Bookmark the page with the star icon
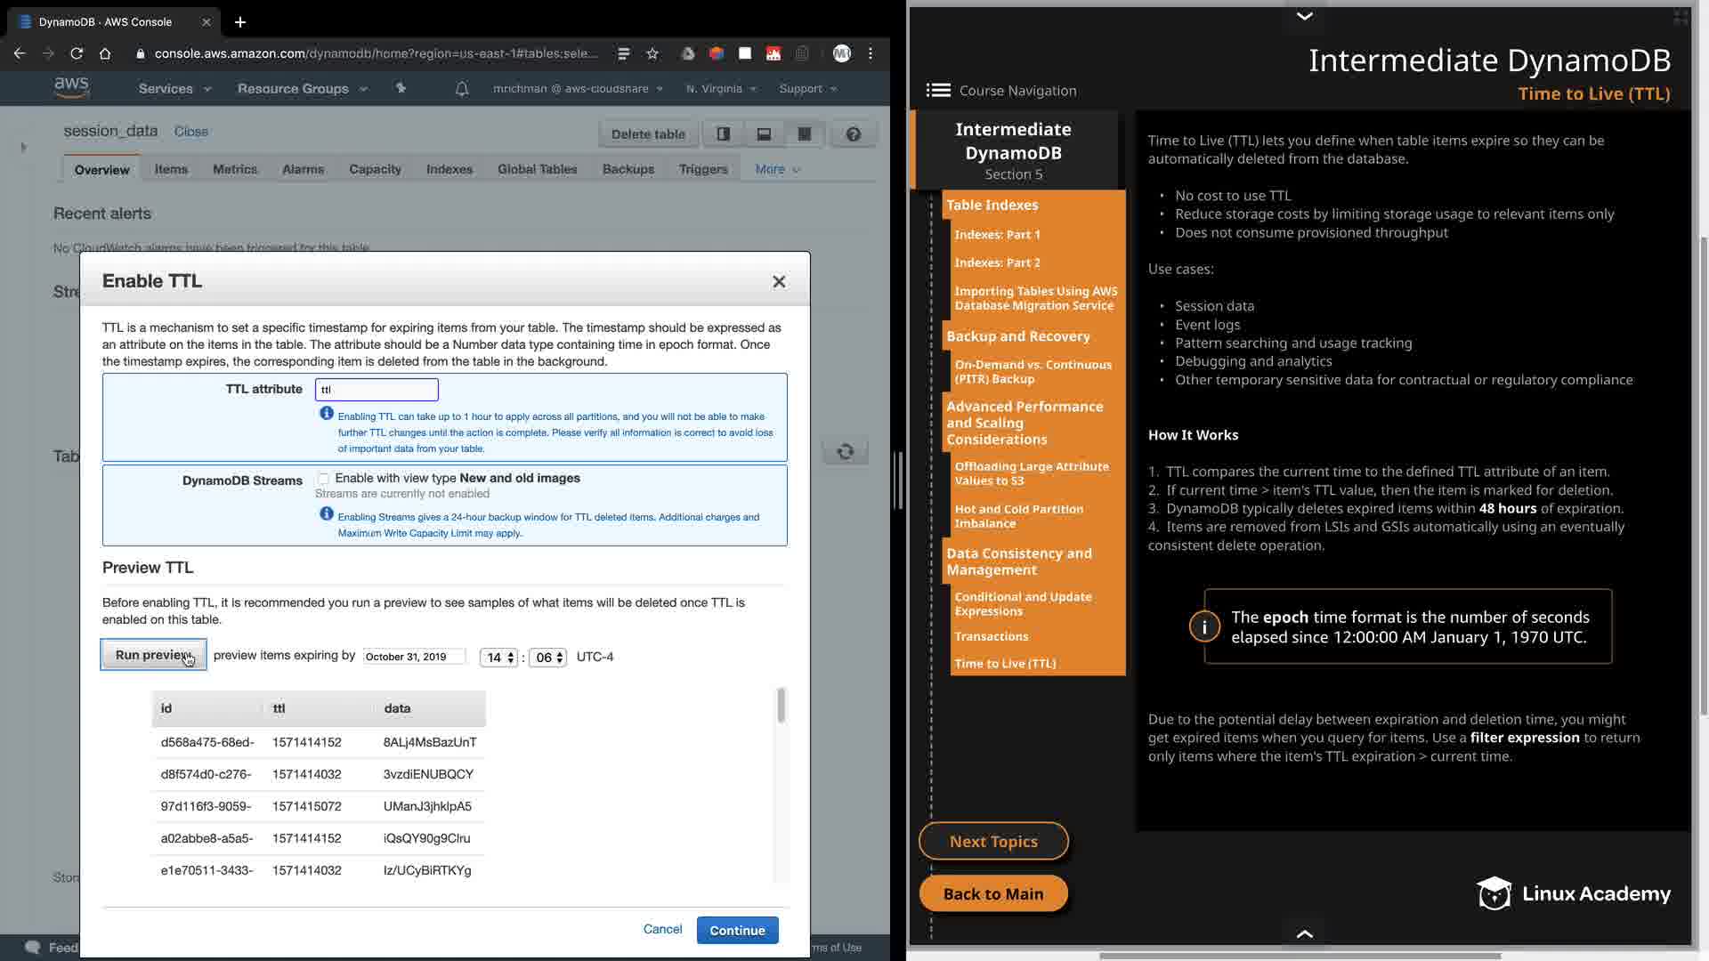 [652, 53]
